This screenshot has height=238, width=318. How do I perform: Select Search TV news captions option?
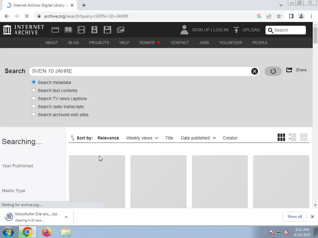pyautogui.click(x=34, y=98)
